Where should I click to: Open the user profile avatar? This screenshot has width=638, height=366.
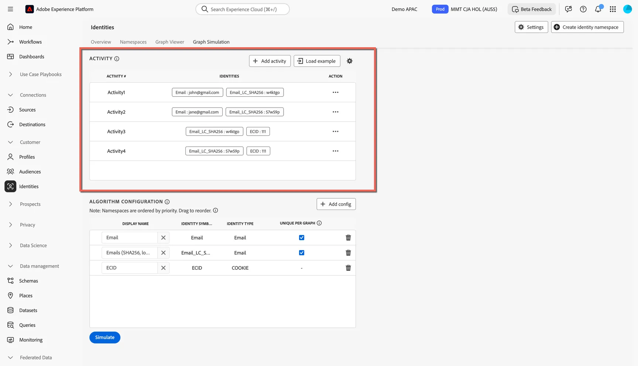627,9
